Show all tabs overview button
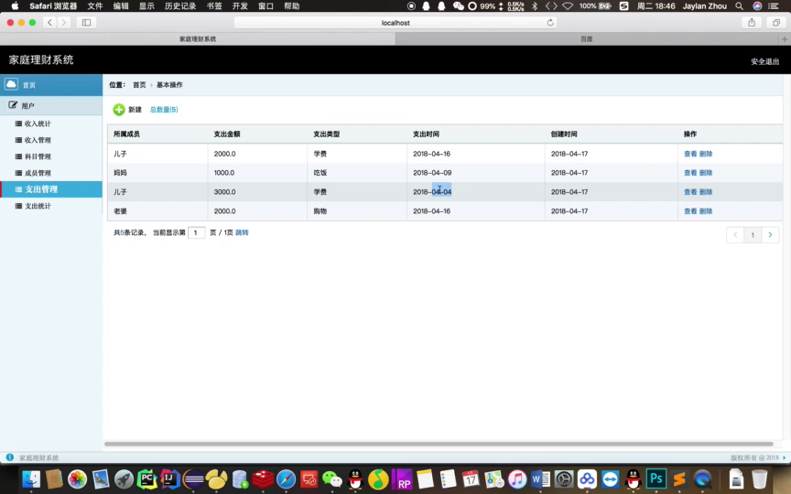This screenshot has width=791, height=494. click(x=775, y=23)
